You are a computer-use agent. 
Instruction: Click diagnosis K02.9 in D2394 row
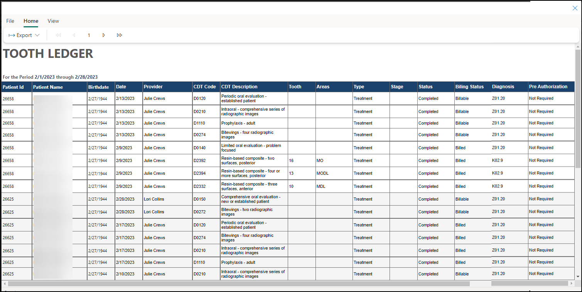click(509, 173)
